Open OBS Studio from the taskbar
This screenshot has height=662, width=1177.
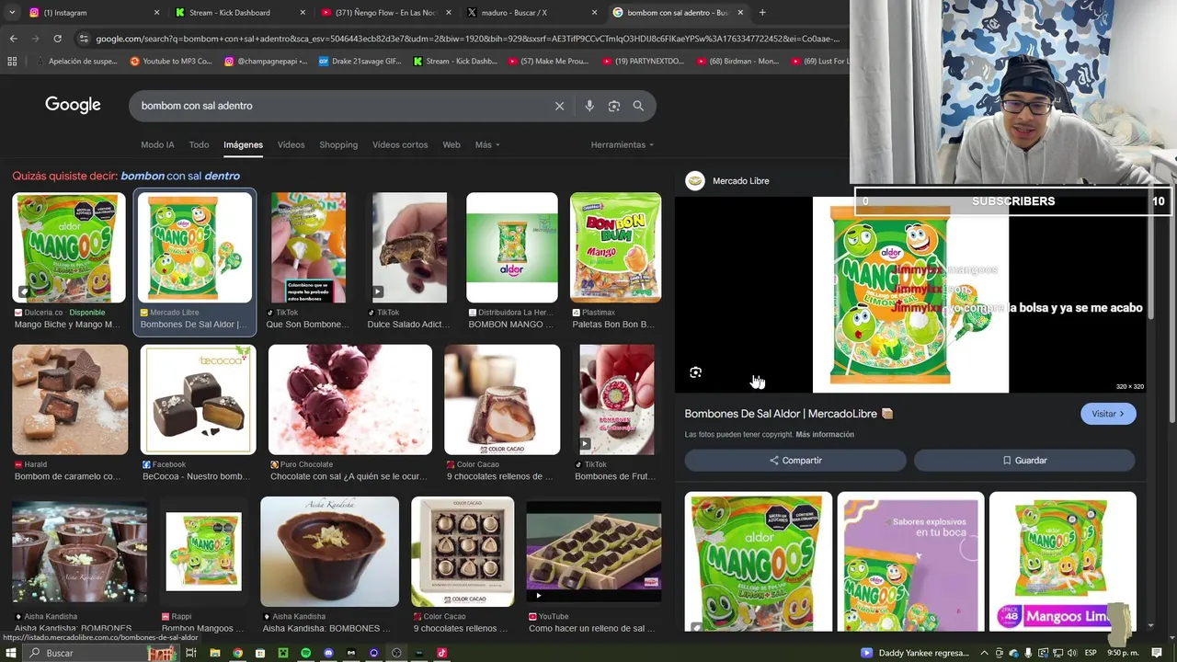pos(396,653)
